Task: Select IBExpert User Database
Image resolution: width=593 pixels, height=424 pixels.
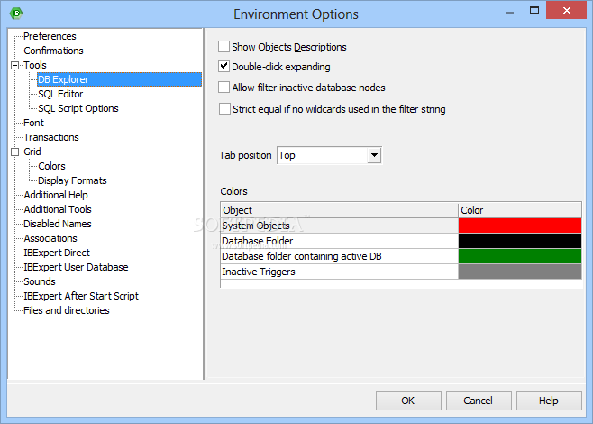Action: [76, 267]
